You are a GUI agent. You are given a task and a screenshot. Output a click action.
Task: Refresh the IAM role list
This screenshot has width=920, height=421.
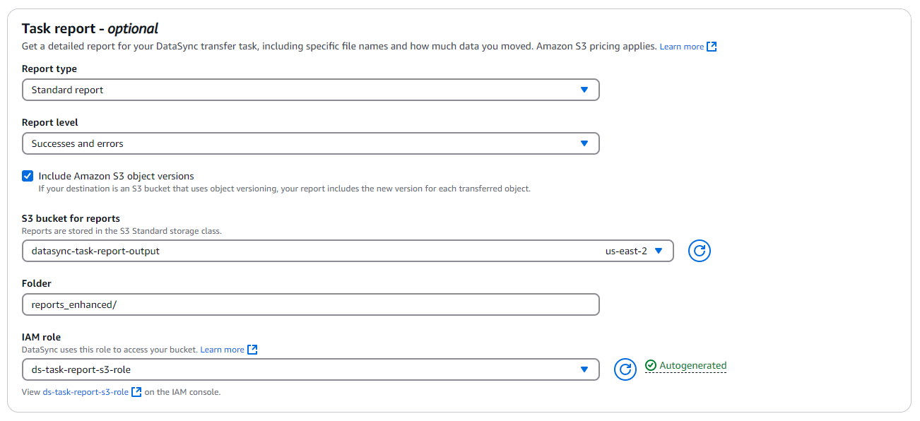tap(625, 369)
